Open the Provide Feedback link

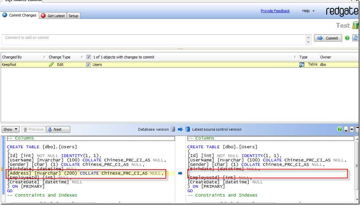(x=275, y=11)
